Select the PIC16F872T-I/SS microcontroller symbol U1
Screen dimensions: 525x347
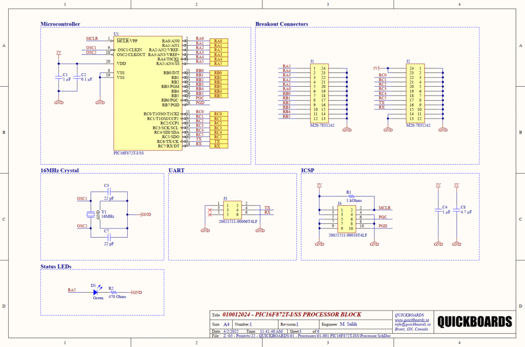149,92
